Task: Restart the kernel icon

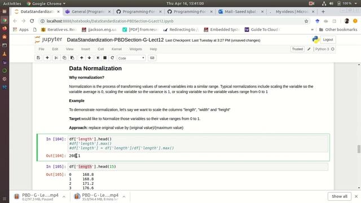Action: (112, 58)
